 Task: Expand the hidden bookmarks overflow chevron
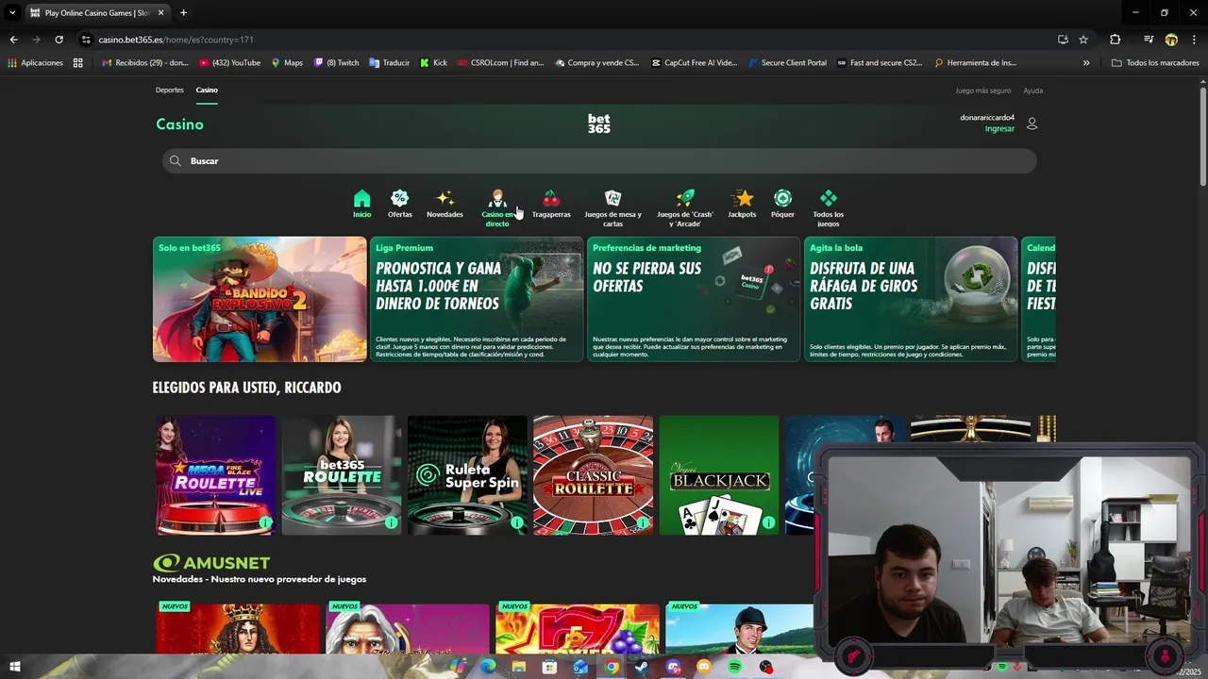pyautogui.click(x=1086, y=63)
